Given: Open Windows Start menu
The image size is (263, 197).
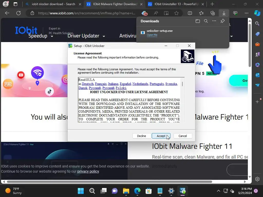Looking at the screenshot, I should (x=81, y=191).
